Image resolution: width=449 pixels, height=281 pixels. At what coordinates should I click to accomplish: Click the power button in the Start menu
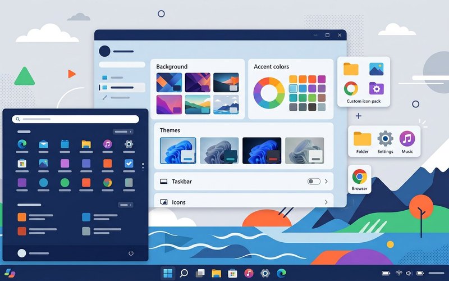pyautogui.click(x=131, y=253)
